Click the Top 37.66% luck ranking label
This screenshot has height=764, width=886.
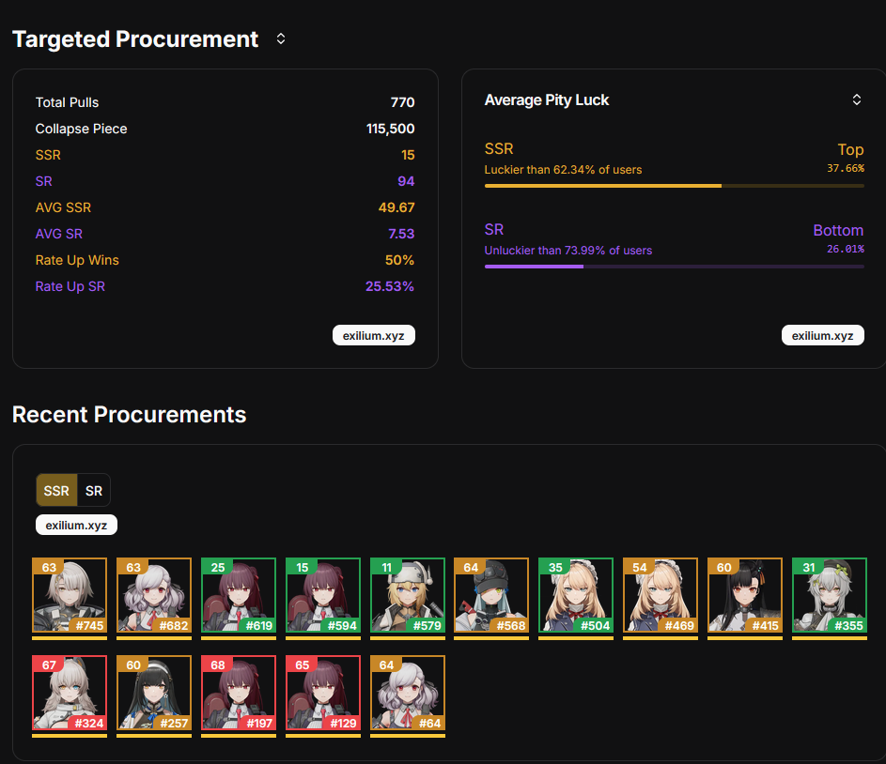coord(846,158)
